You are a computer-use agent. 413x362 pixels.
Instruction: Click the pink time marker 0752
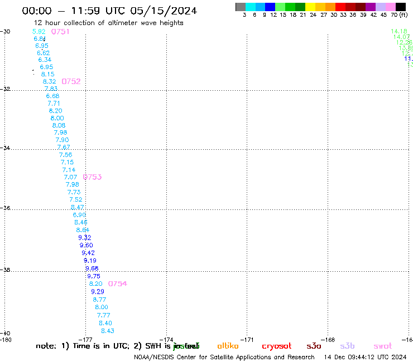coord(71,81)
